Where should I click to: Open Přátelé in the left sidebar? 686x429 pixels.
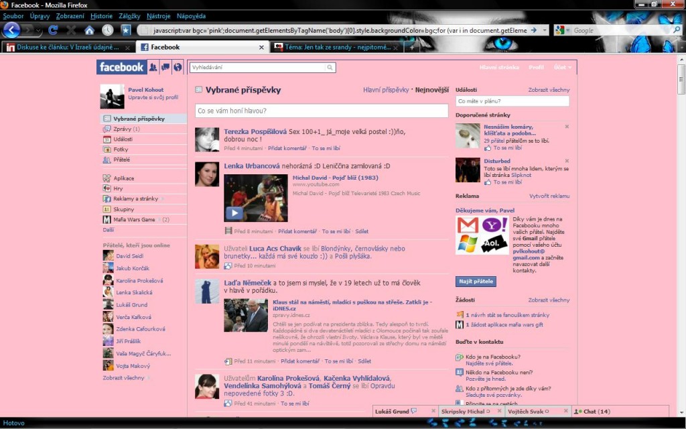pyautogui.click(x=122, y=160)
